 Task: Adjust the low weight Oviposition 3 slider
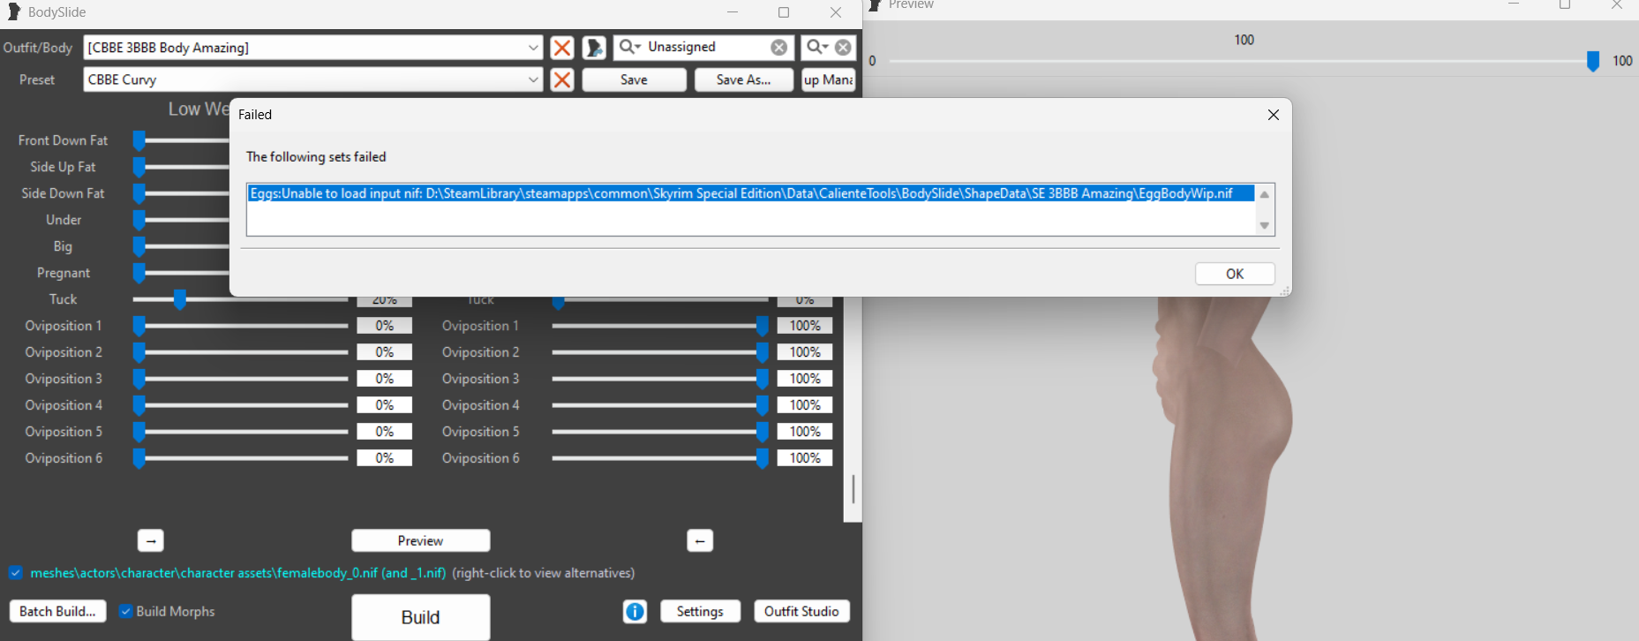(x=139, y=379)
